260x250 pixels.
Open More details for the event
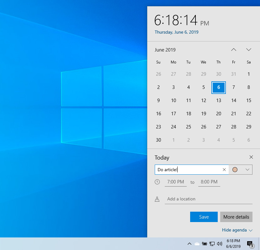[236, 217]
